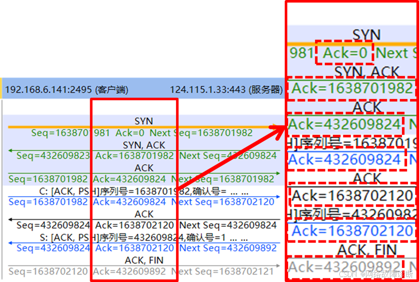Click blue Ack=432609824 in the enlarged inset
This screenshot has width=419, height=282.
344,160
